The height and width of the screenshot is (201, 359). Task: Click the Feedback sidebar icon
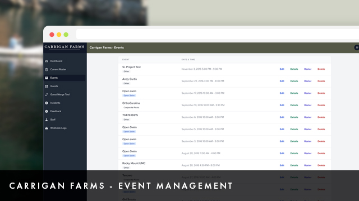click(x=47, y=112)
